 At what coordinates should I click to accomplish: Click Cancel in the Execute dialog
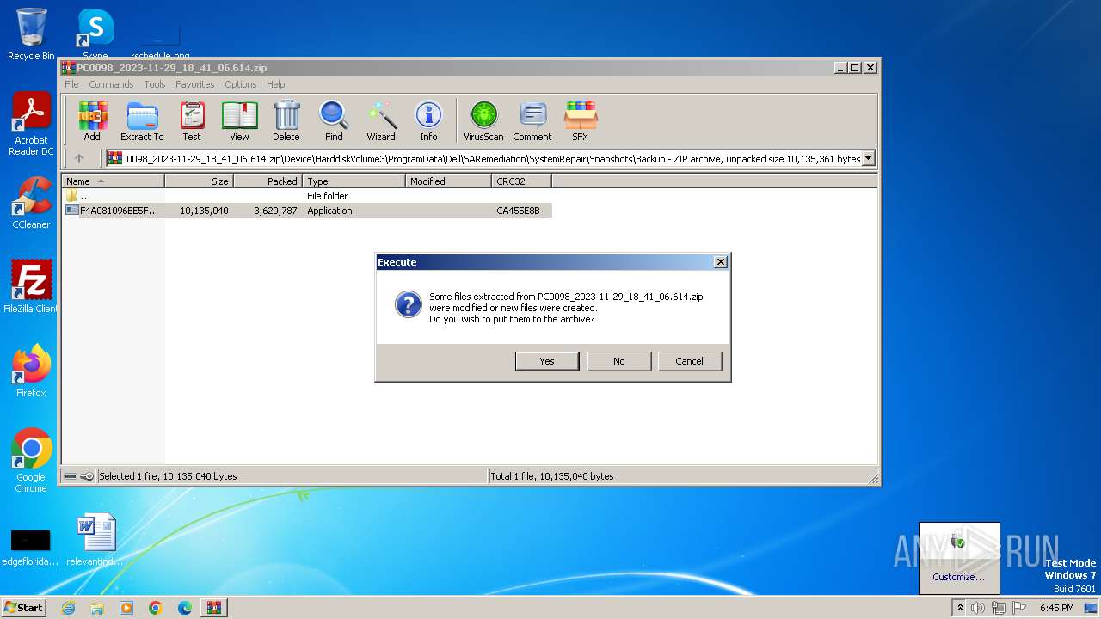pos(689,361)
